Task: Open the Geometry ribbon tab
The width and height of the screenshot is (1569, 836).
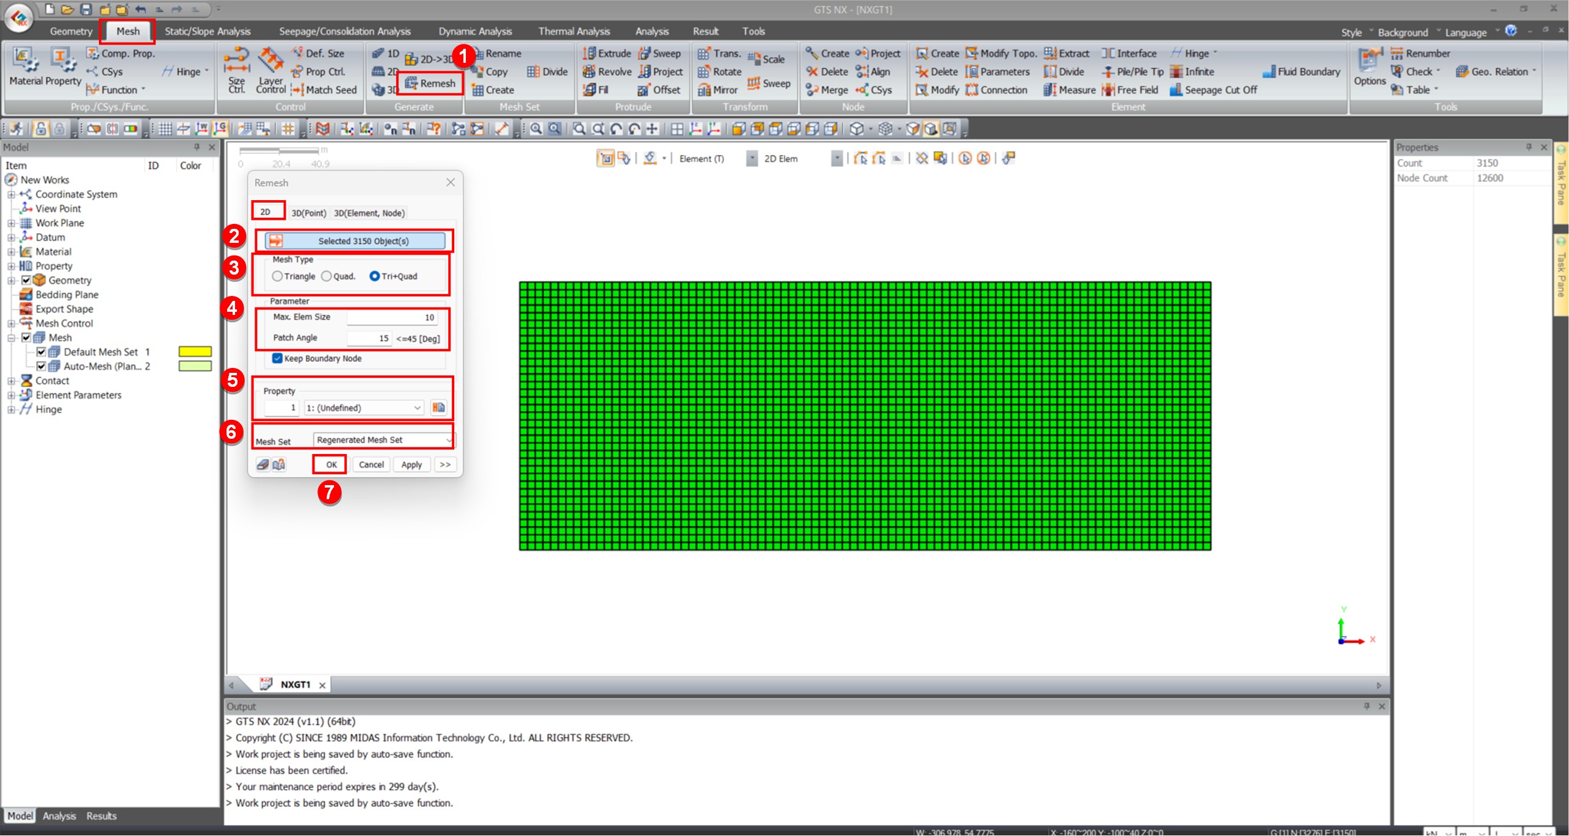Action: pos(71,31)
